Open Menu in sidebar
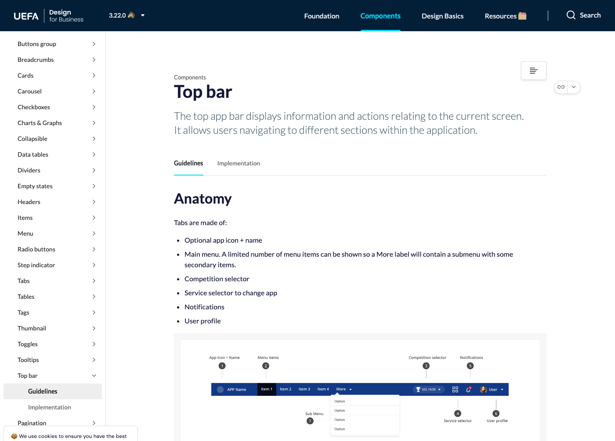 25,233
